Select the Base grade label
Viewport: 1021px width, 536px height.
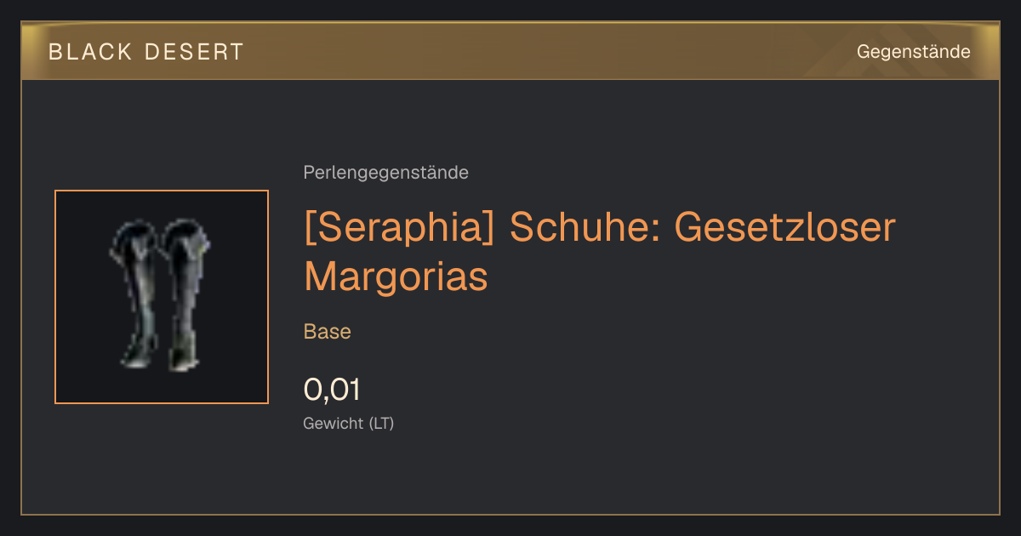point(328,332)
